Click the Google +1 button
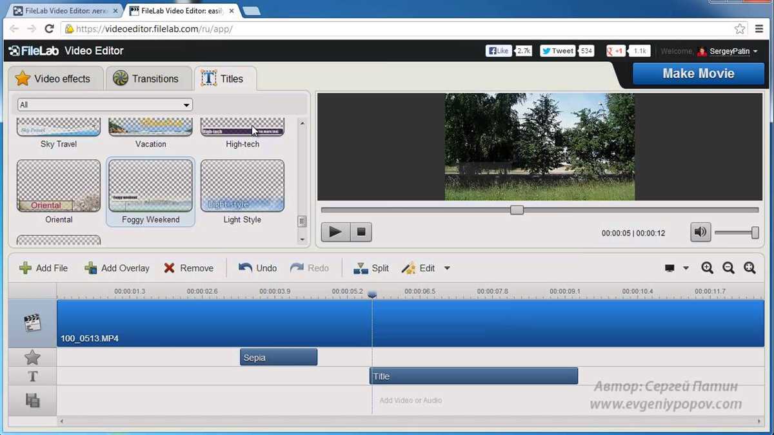 [616, 51]
